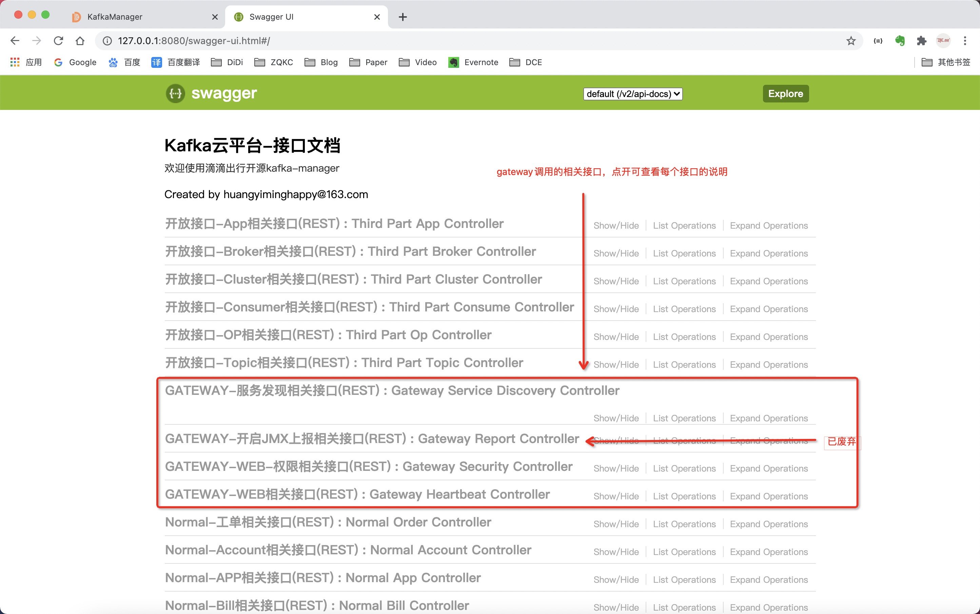Click the home icon in toolbar
980x614 pixels.
coord(80,41)
